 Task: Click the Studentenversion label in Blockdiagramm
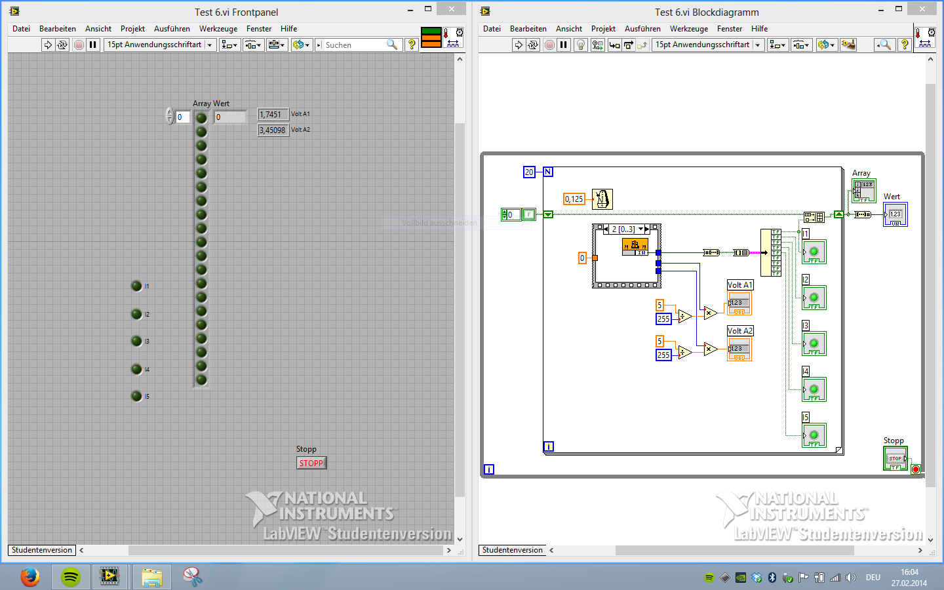point(512,550)
